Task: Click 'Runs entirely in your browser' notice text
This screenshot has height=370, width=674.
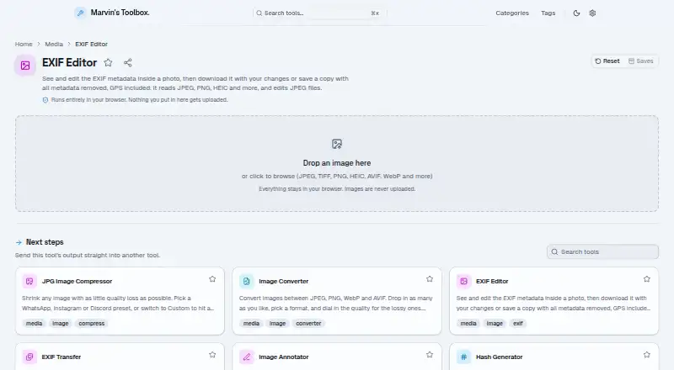Action: point(139,100)
